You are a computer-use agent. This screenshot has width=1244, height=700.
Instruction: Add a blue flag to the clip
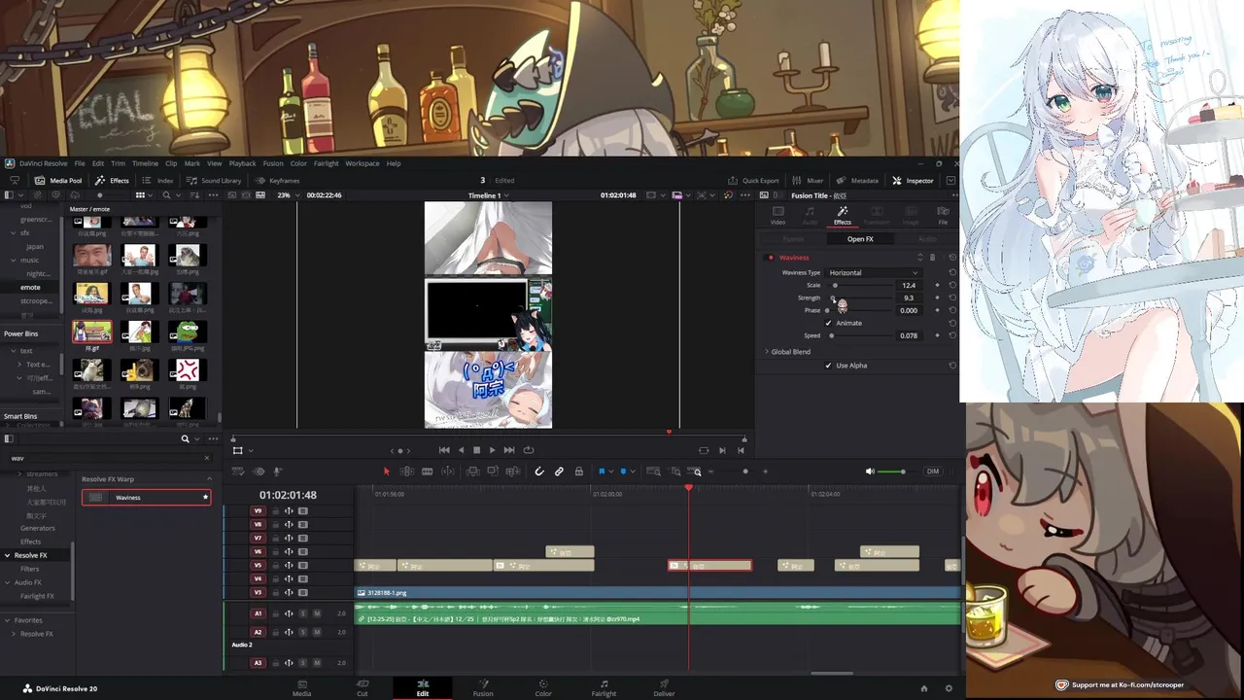pyautogui.click(x=602, y=472)
